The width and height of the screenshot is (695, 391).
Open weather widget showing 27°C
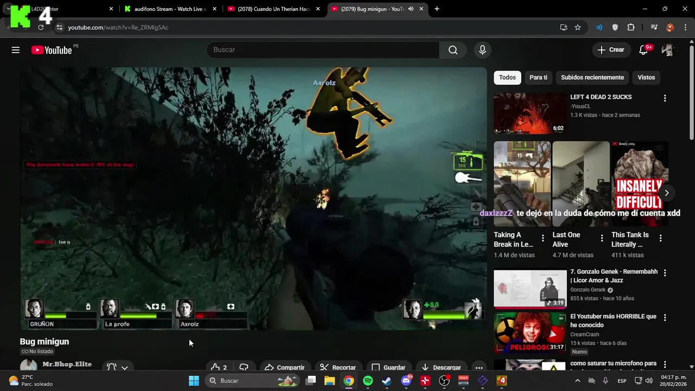[31, 381]
